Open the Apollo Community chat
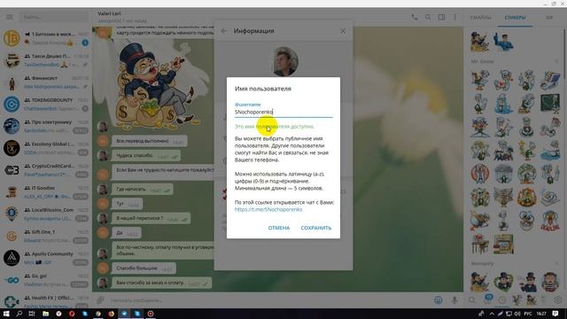This screenshot has height=319, width=567. point(46,258)
